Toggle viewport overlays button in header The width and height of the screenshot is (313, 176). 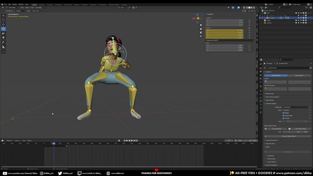(239, 8)
